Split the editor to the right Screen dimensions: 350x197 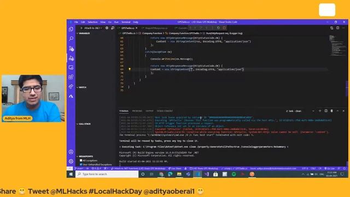point(338,28)
